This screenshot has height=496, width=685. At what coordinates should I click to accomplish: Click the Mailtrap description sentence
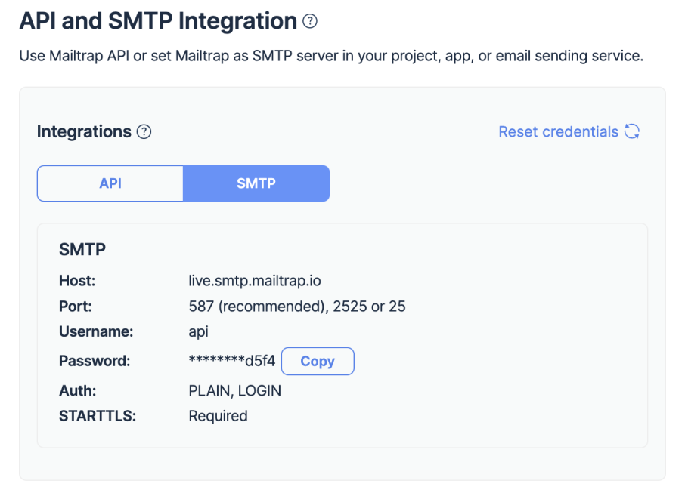pos(331,56)
